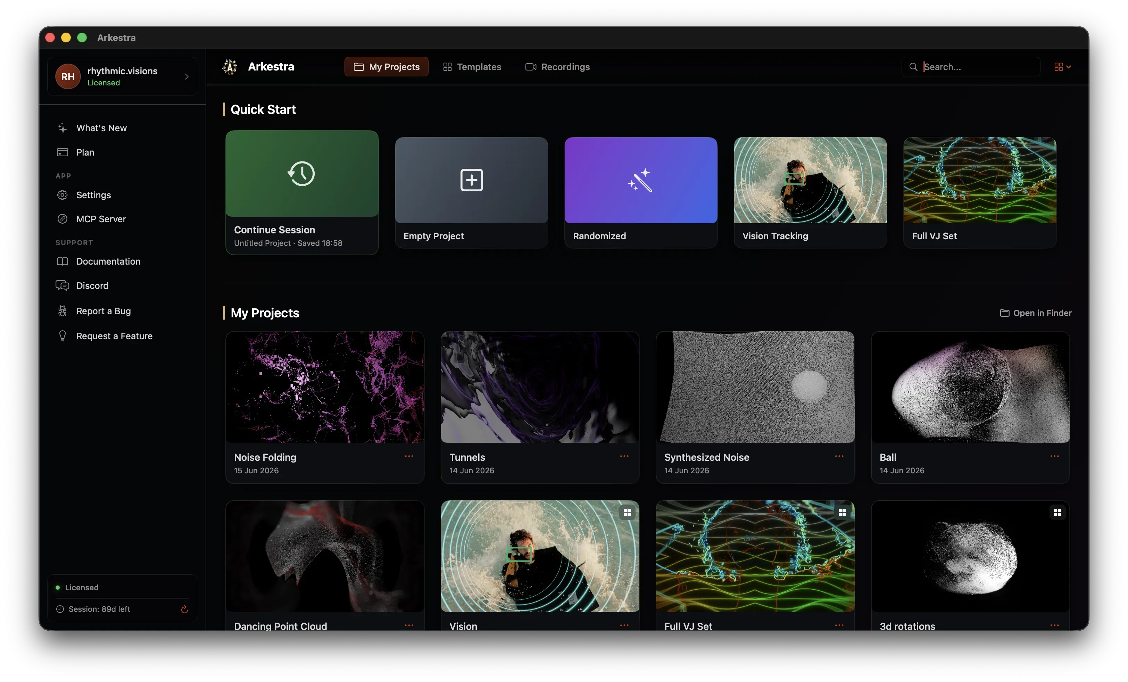This screenshot has width=1128, height=682.
Task: Open the Tunnels project thumbnail
Action: pyautogui.click(x=540, y=387)
